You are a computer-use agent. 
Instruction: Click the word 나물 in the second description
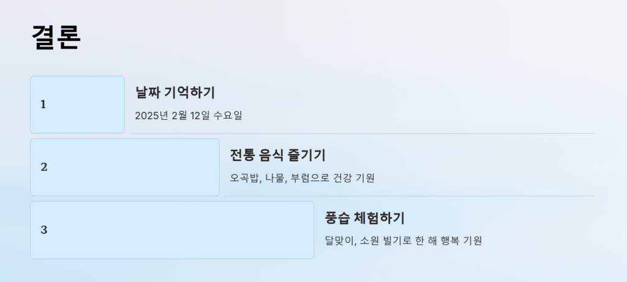(275, 178)
